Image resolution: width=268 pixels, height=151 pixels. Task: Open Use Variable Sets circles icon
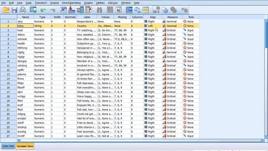(x=165, y=10)
